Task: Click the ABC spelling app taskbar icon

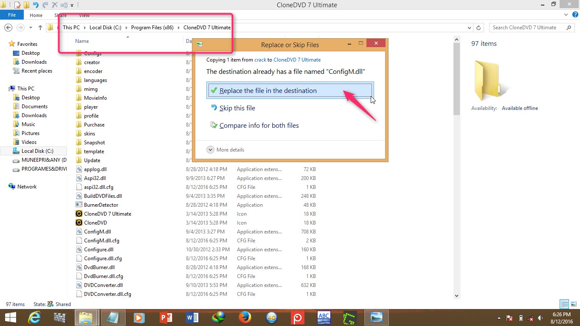Action: point(324,317)
